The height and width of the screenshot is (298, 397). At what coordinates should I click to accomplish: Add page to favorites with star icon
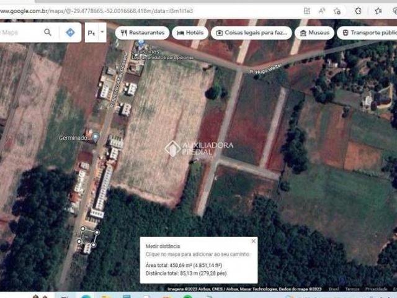[x=337, y=11]
